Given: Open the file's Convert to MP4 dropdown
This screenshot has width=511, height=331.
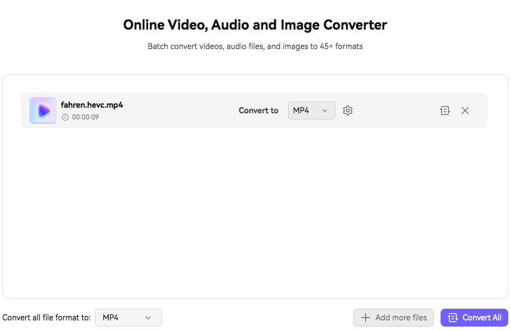Looking at the screenshot, I should [311, 111].
